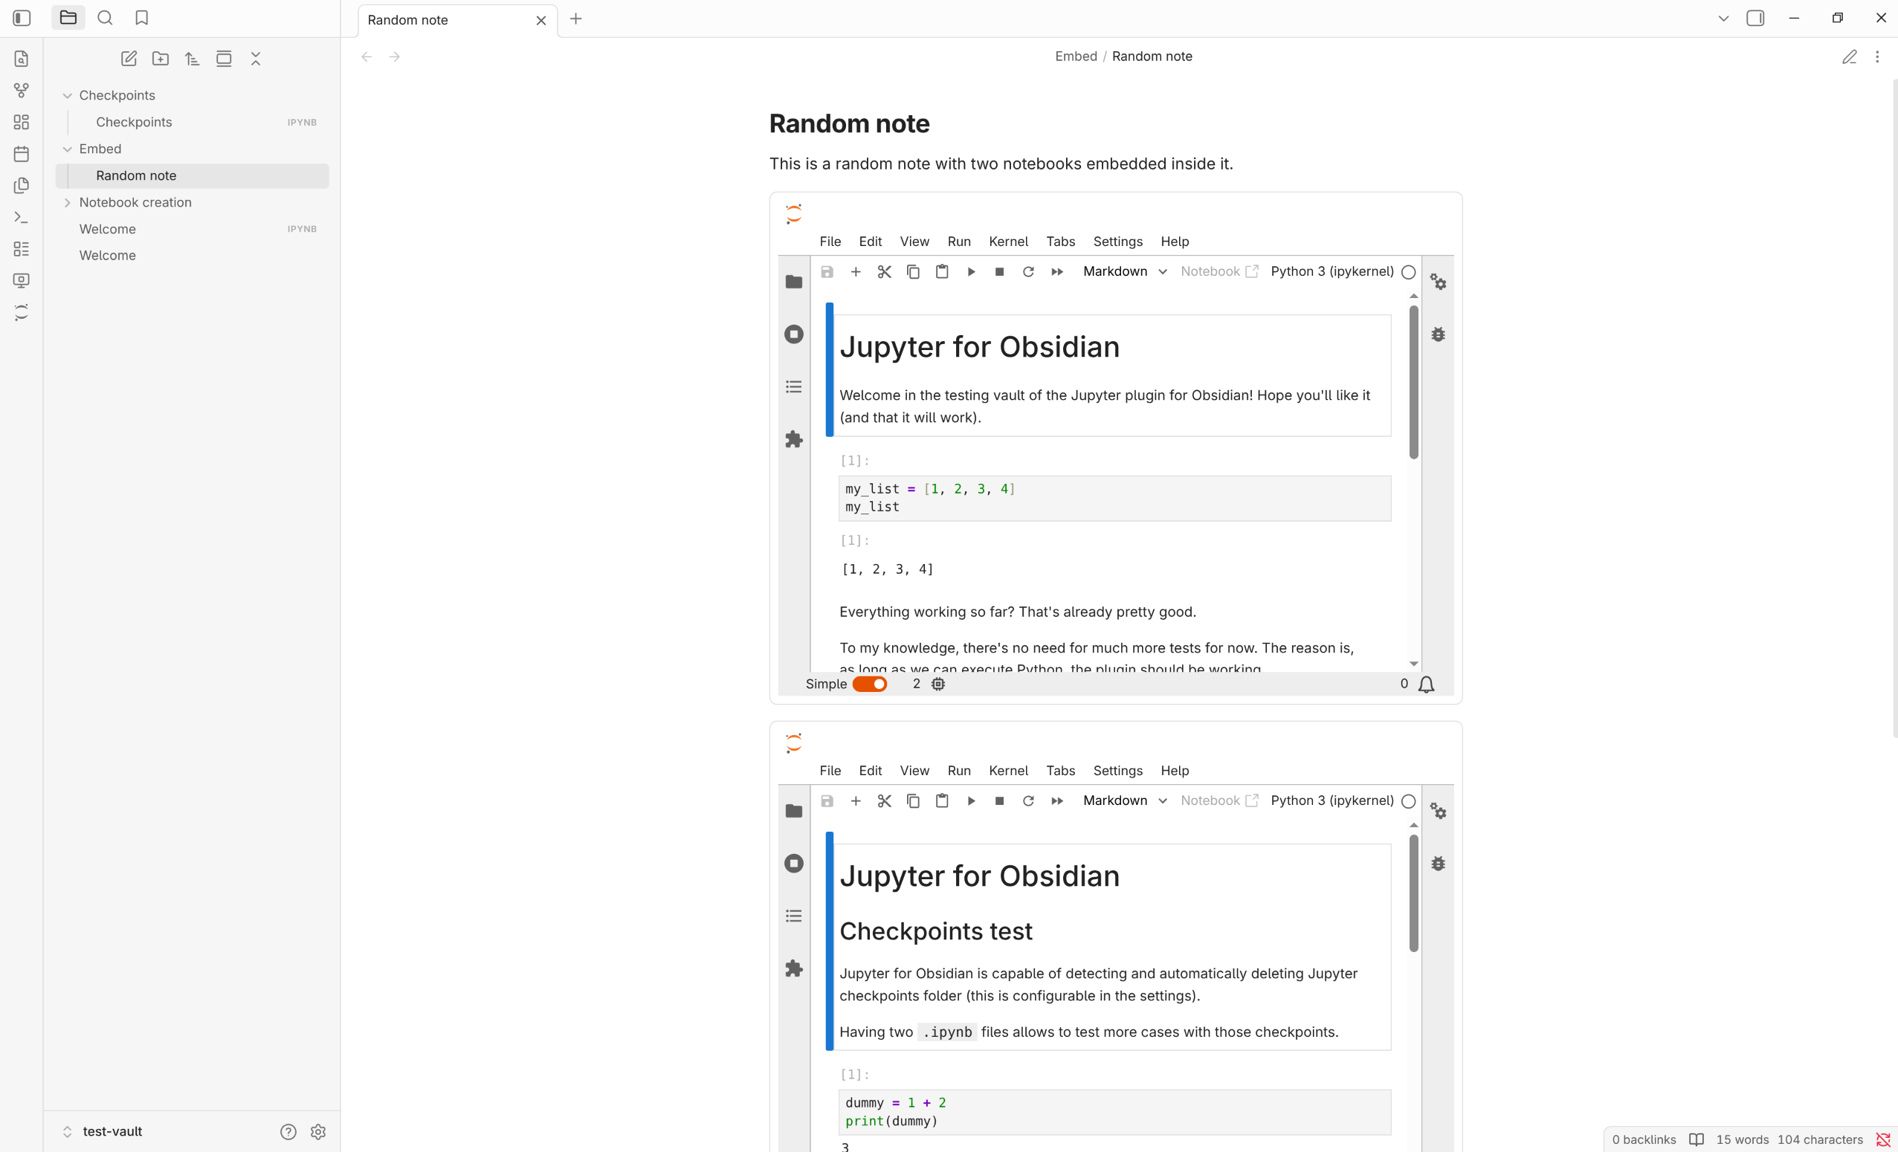Click the Embed breadcrumb link
The height and width of the screenshot is (1152, 1898).
pos(1075,56)
